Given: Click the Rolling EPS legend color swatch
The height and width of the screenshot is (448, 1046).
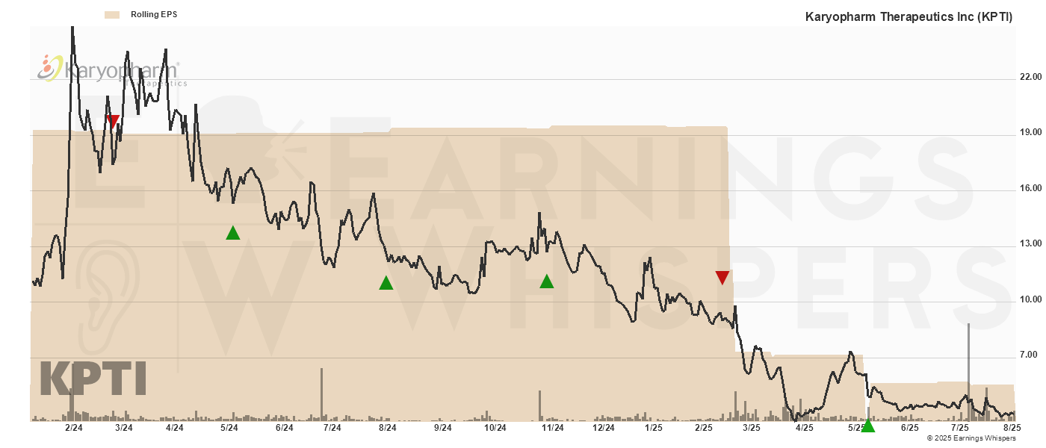Looking at the screenshot, I should click(x=113, y=14).
